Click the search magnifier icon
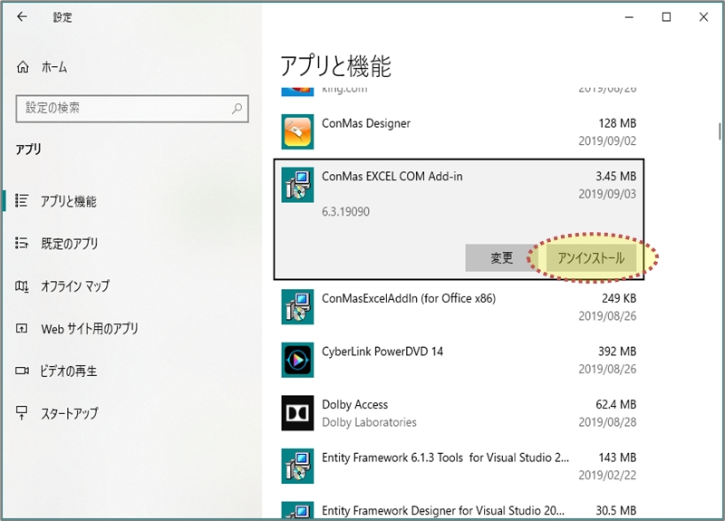Image resolution: width=725 pixels, height=521 pixels. coord(237,108)
